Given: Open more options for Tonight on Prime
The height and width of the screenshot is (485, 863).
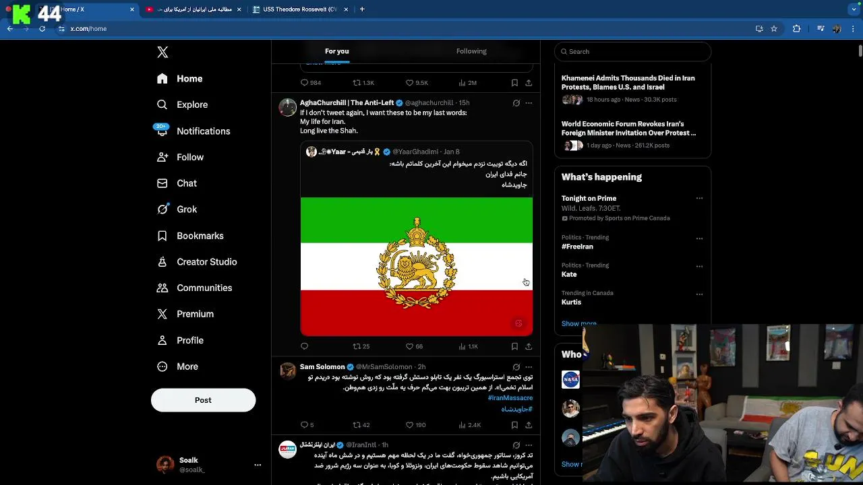Looking at the screenshot, I should (x=699, y=199).
